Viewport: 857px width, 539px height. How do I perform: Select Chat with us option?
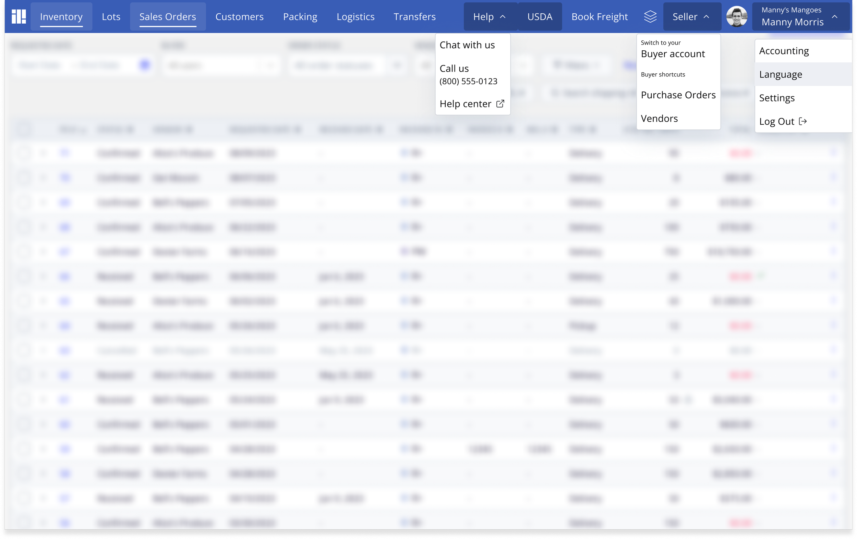(x=467, y=45)
